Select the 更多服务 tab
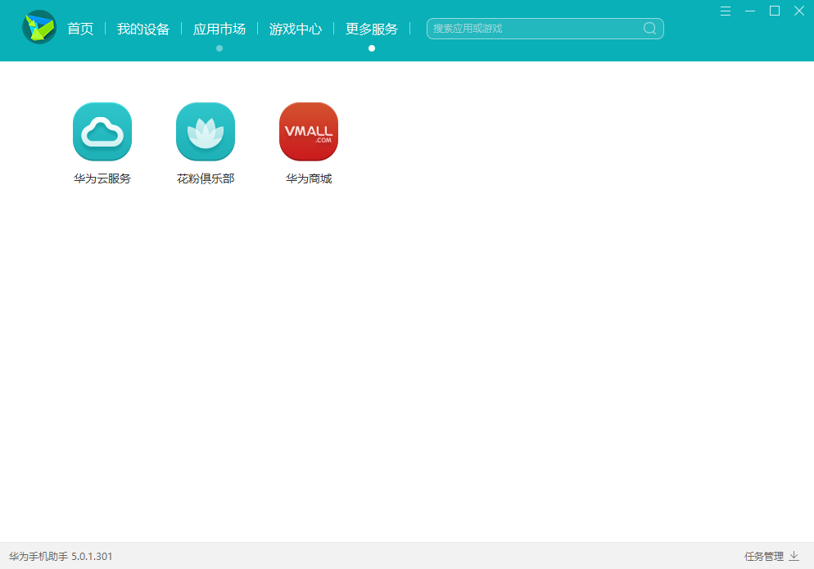 (x=372, y=29)
